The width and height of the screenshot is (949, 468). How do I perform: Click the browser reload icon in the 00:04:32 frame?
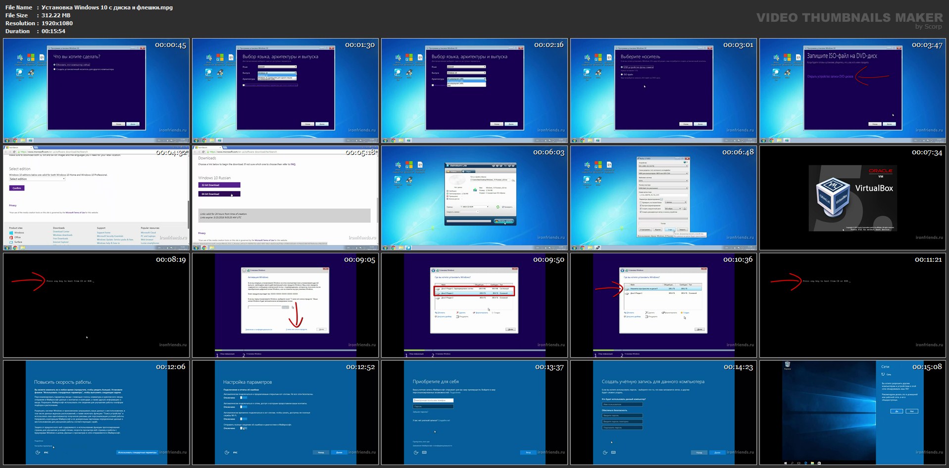tap(15, 152)
